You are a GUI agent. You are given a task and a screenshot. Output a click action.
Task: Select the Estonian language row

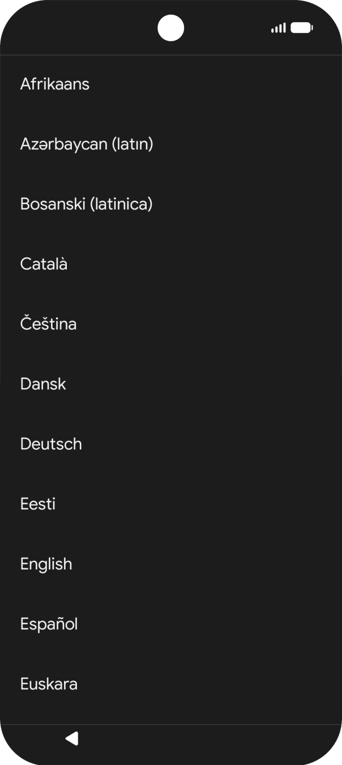click(x=38, y=504)
